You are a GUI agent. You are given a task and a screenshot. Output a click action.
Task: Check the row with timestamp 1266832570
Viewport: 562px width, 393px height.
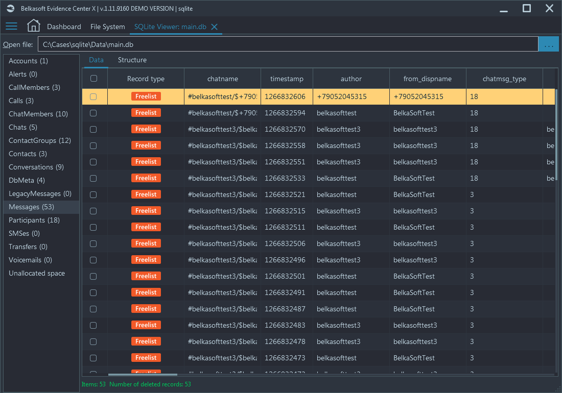[93, 129]
